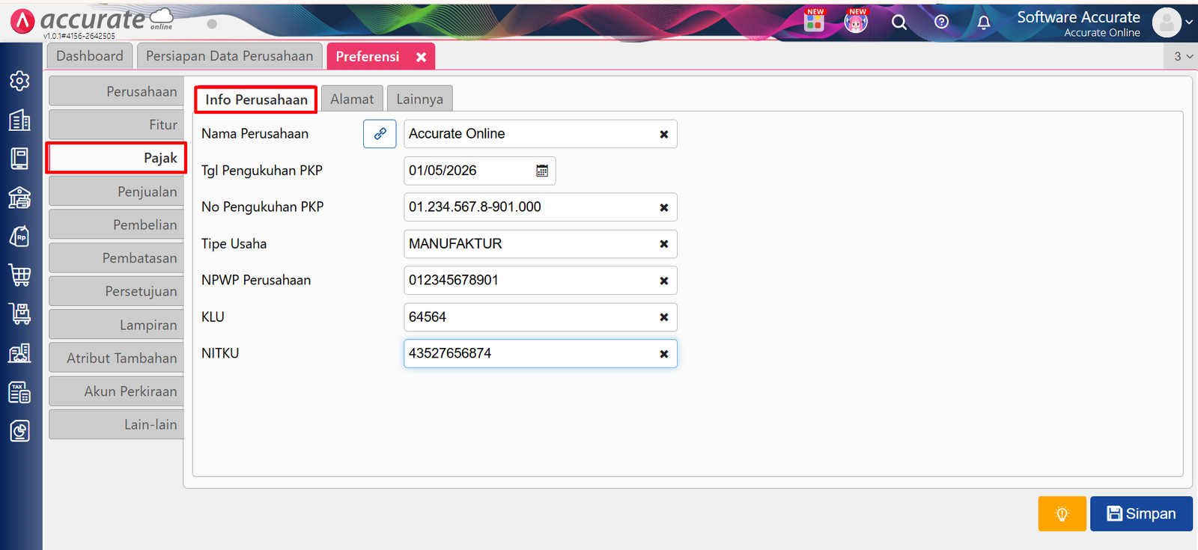Open the Lampiran preference section
The height and width of the screenshot is (550, 1198).
tap(116, 325)
